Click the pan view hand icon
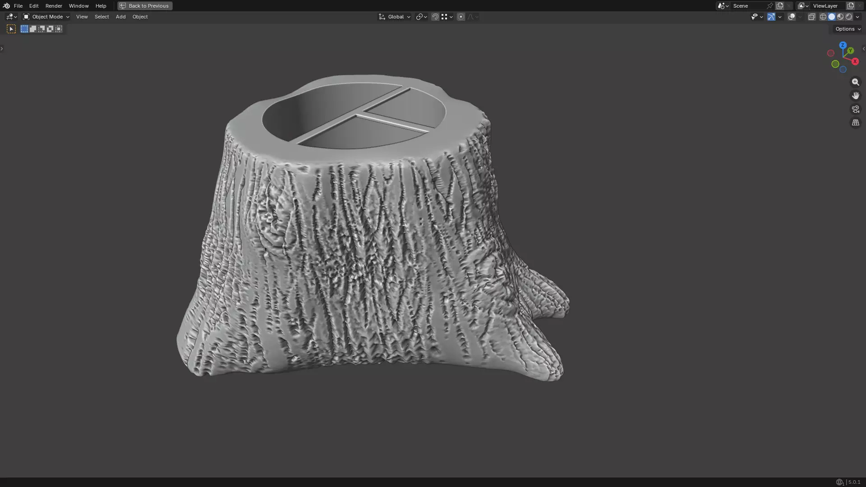 click(x=855, y=96)
